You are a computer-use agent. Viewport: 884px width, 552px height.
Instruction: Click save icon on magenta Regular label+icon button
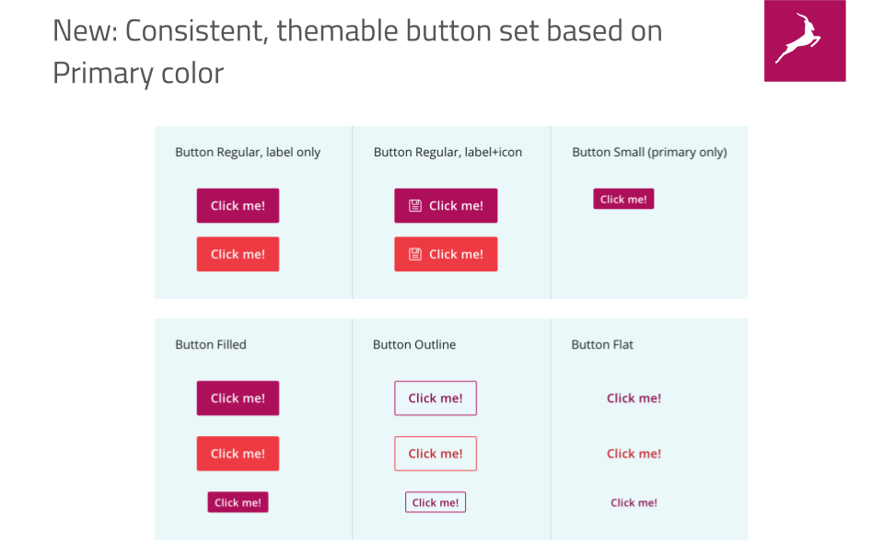click(x=415, y=206)
